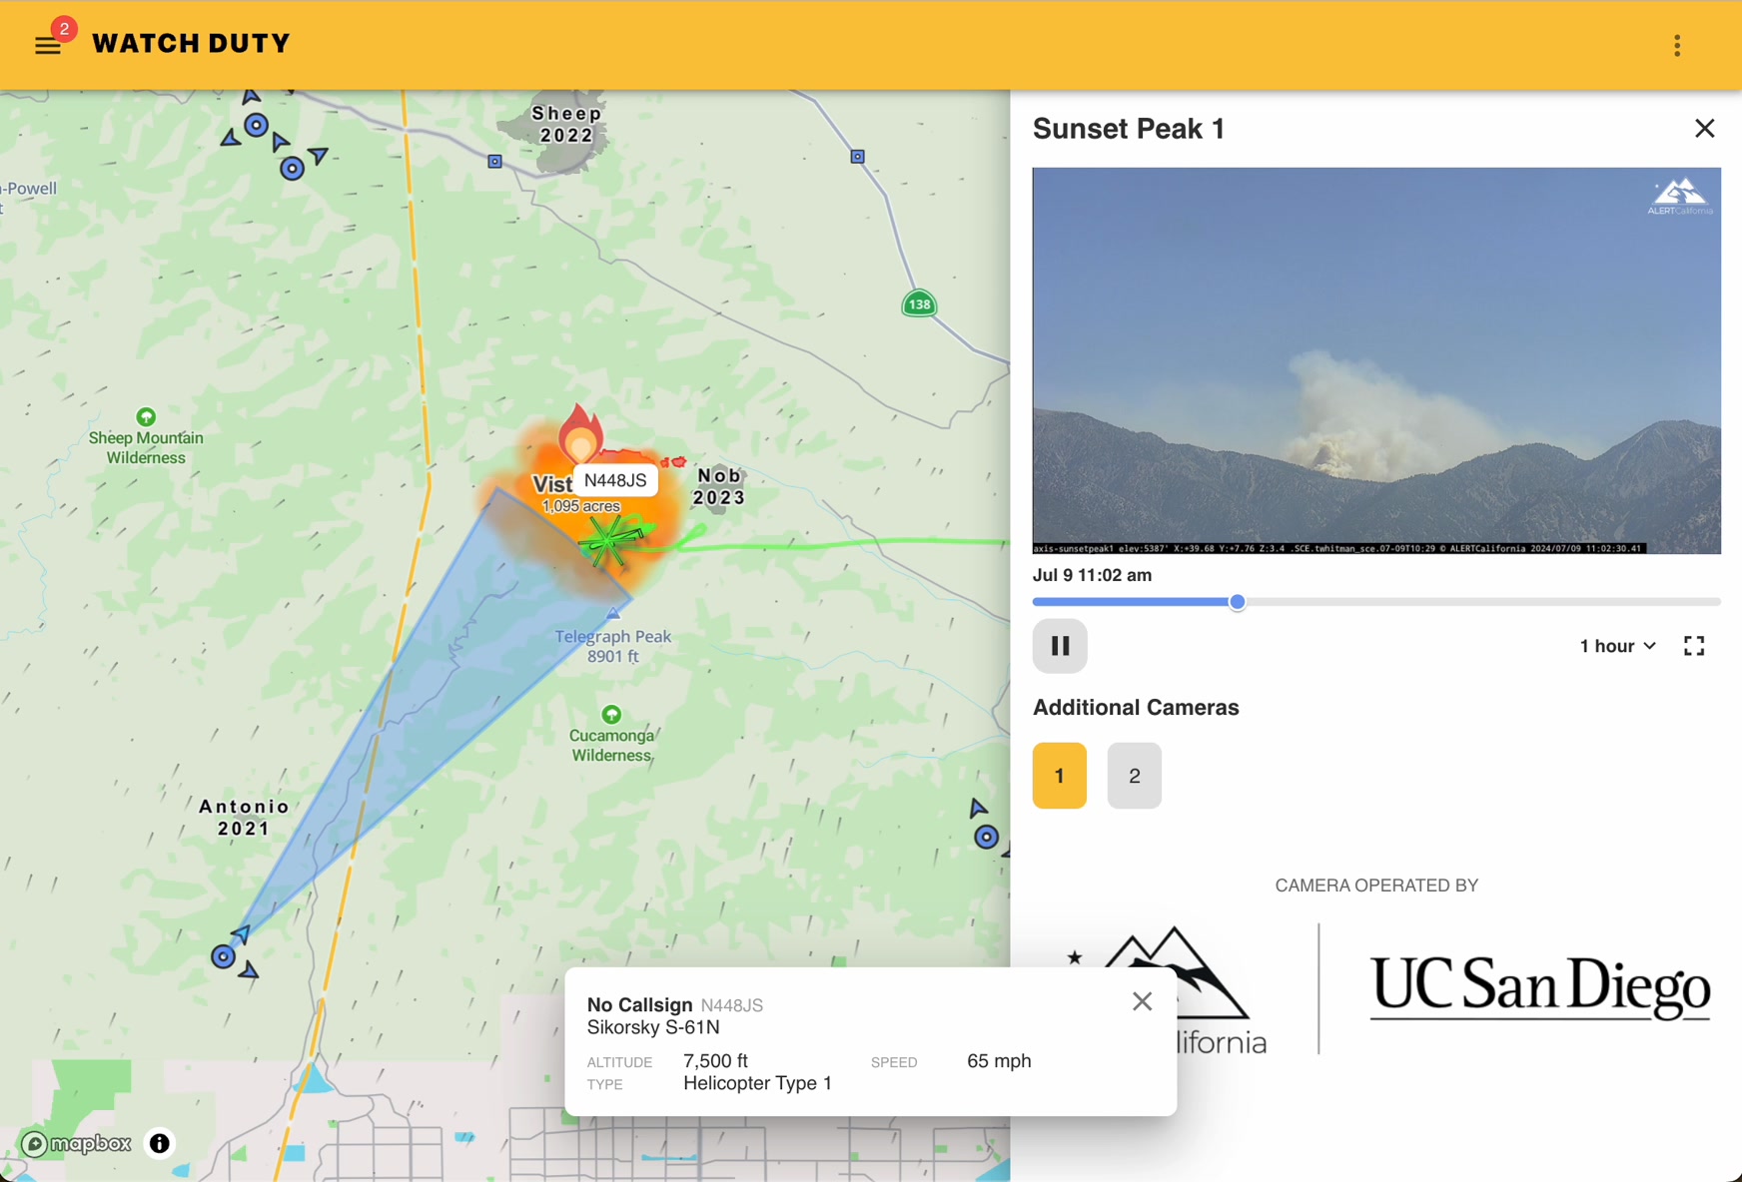Click the 7,500 ft altitude value
Viewport: 1742px width, 1182px height.
point(715,1060)
